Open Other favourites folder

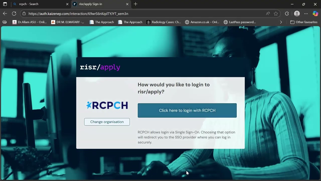pyautogui.click(x=304, y=22)
